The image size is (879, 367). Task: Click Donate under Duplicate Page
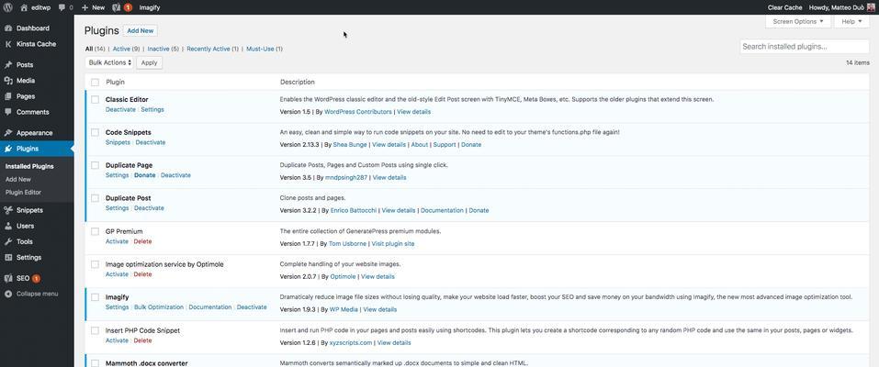(144, 175)
